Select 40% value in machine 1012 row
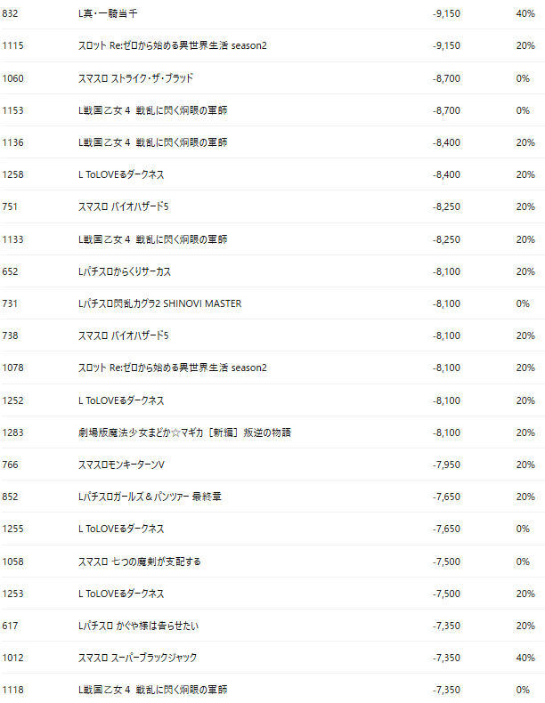Image resolution: width=545 pixels, height=703 pixels. tap(525, 658)
